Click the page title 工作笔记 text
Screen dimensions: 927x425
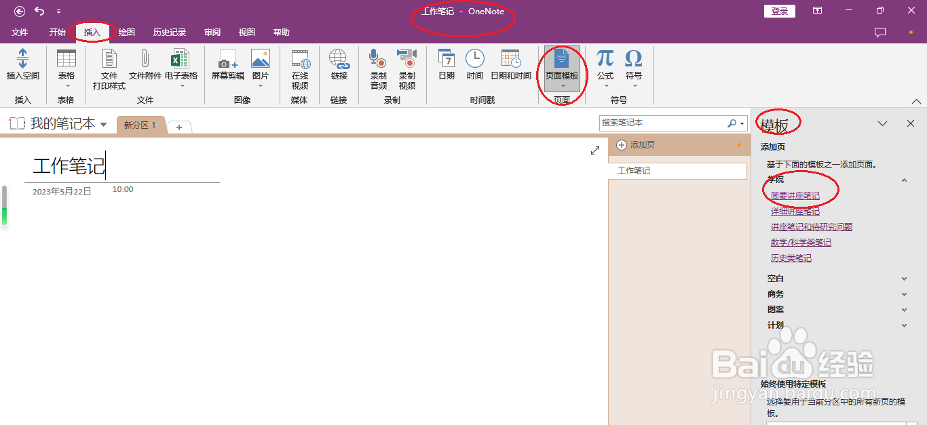click(x=69, y=166)
